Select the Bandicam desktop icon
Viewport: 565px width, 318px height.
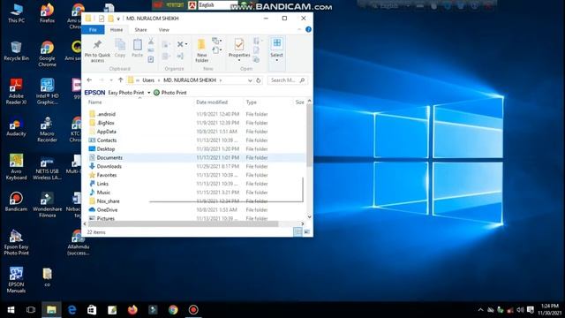pyautogui.click(x=16, y=201)
